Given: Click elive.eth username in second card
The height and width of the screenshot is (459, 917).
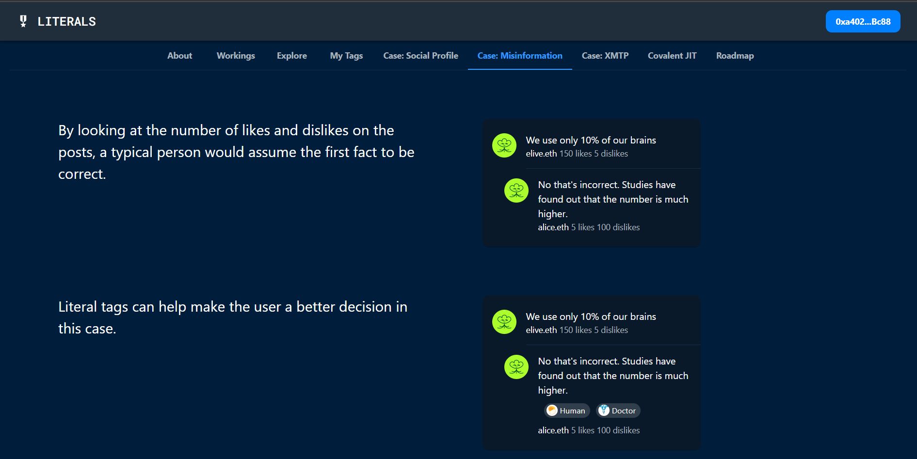Looking at the screenshot, I should point(541,330).
